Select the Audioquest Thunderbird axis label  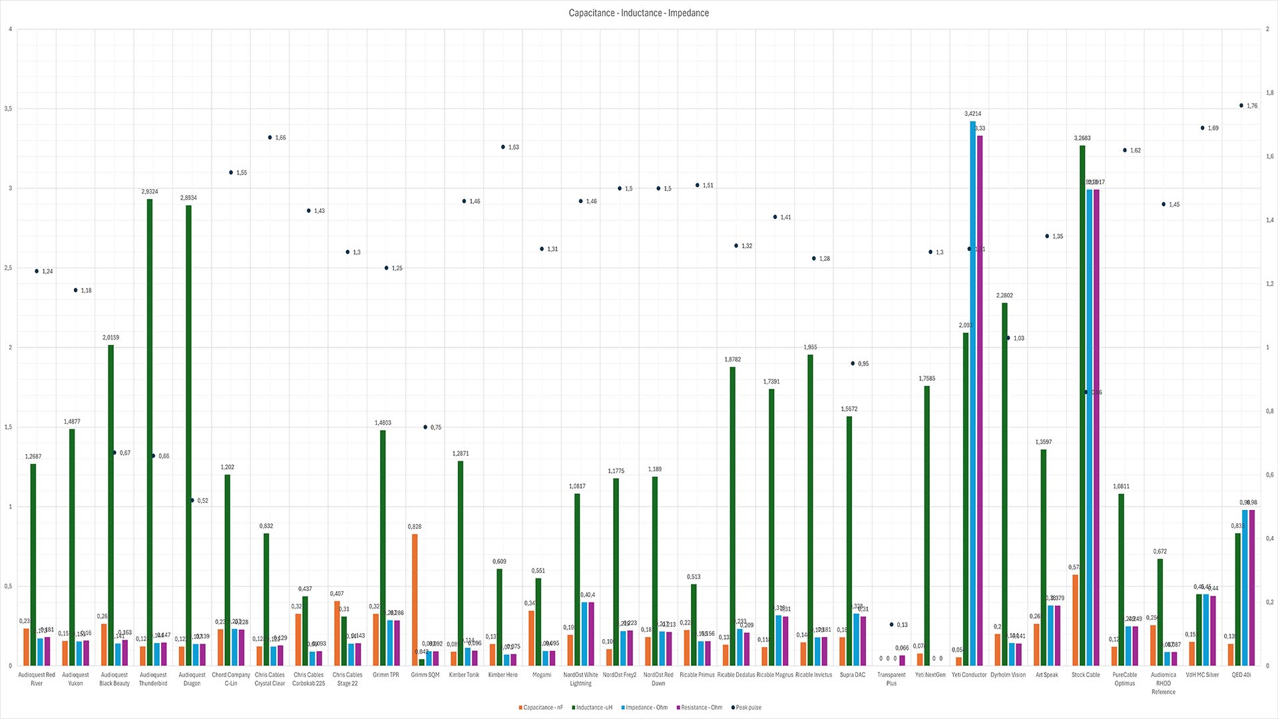coord(153,679)
